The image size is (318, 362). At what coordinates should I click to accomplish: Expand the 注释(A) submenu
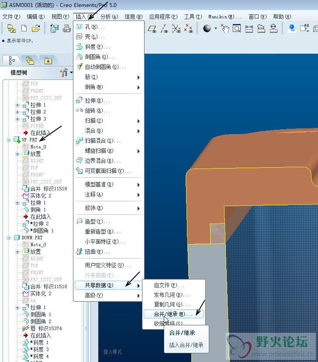(x=109, y=195)
